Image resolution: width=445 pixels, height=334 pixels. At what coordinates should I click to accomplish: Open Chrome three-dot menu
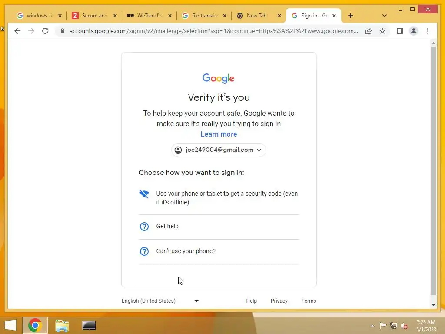[x=428, y=31]
